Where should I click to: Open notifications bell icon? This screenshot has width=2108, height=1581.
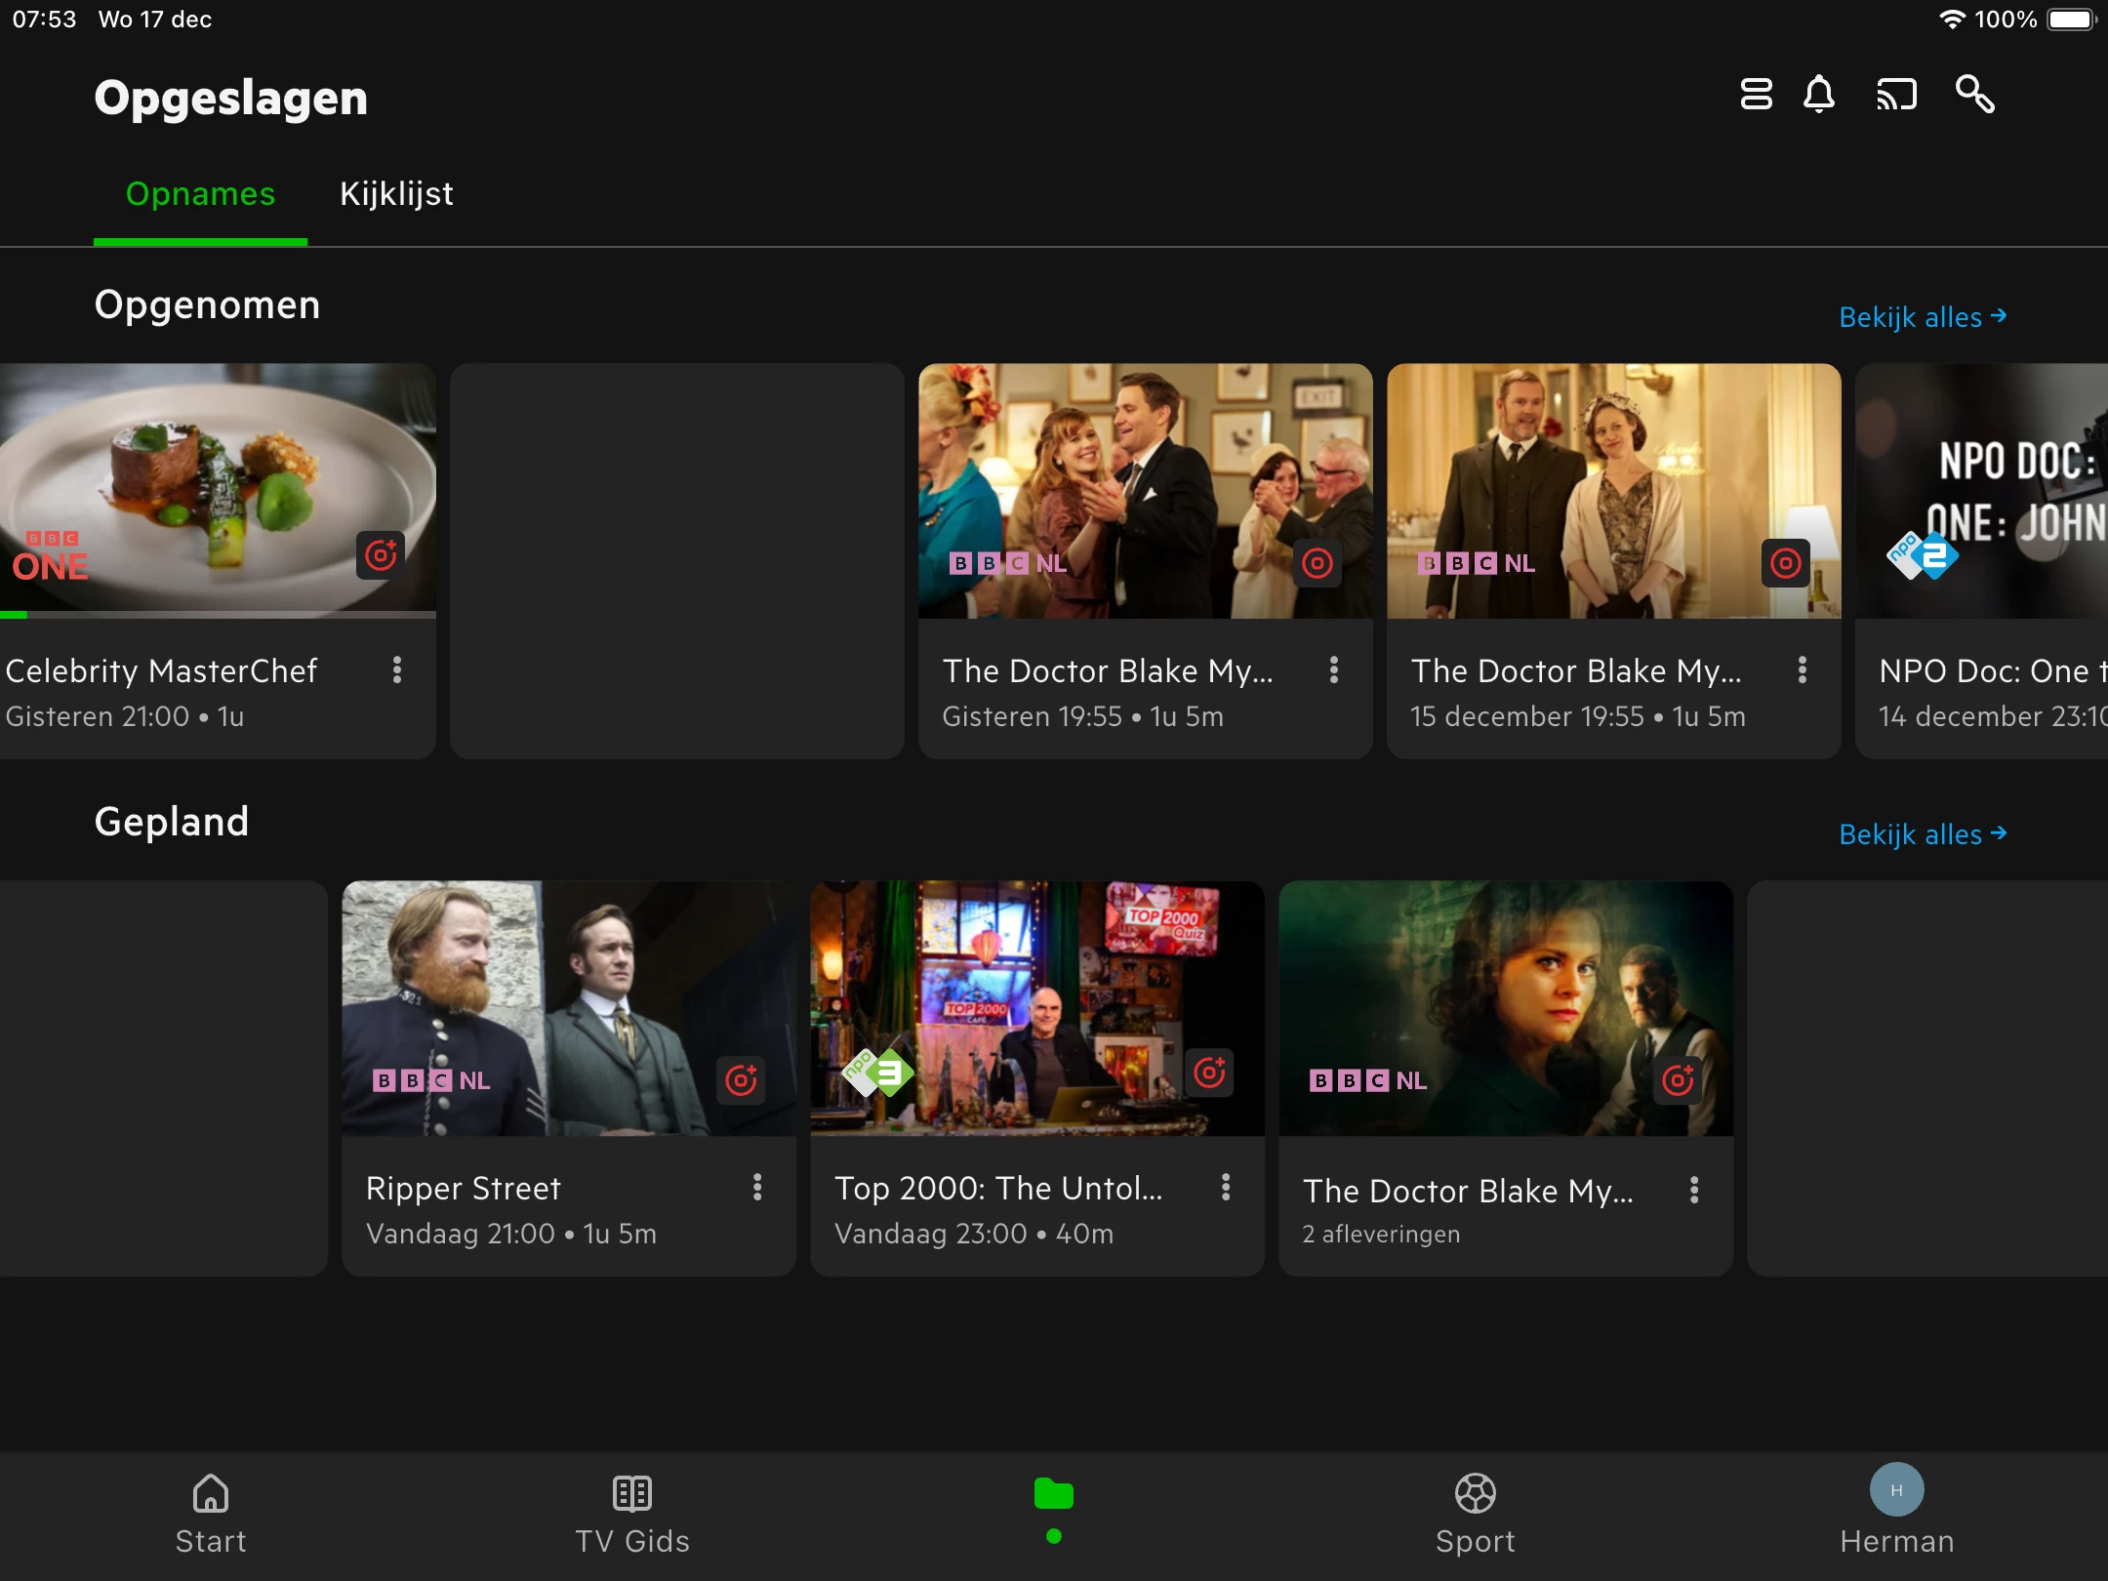pos(1818,95)
